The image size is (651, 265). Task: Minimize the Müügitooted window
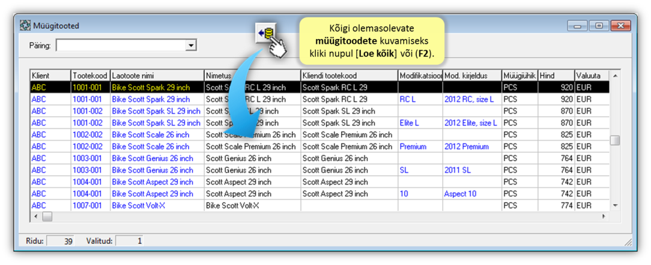(577, 26)
